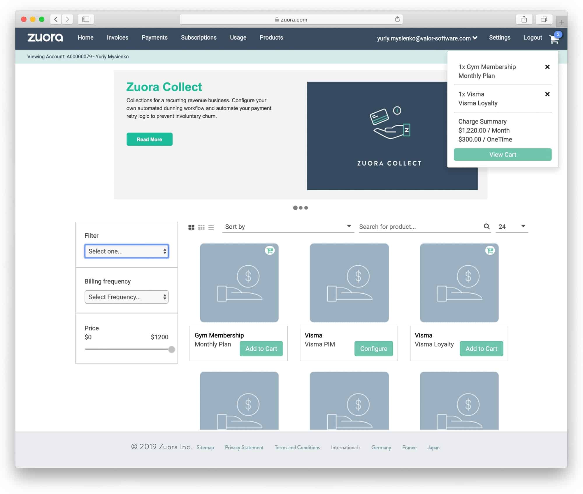583x494 pixels.
Task: Open the Sitemap footer link
Action: click(x=205, y=447)
